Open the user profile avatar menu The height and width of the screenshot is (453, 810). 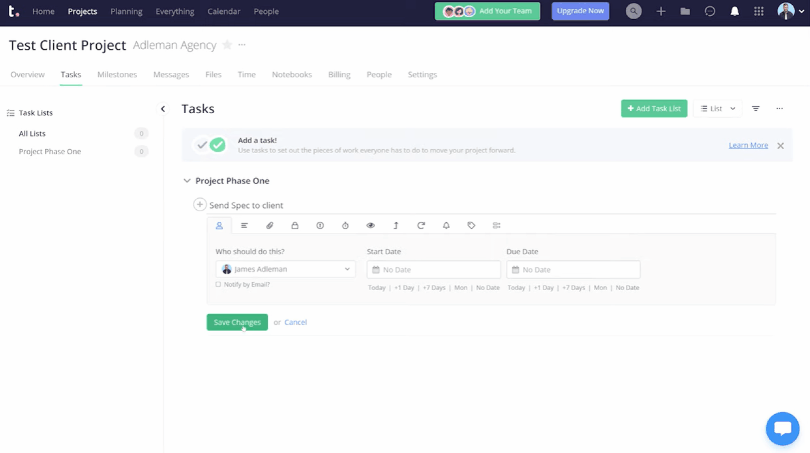tap(790, 11)
